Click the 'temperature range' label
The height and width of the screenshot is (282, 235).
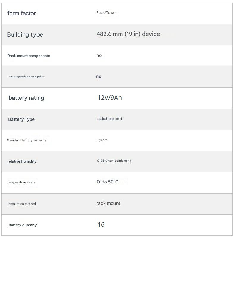21,182
